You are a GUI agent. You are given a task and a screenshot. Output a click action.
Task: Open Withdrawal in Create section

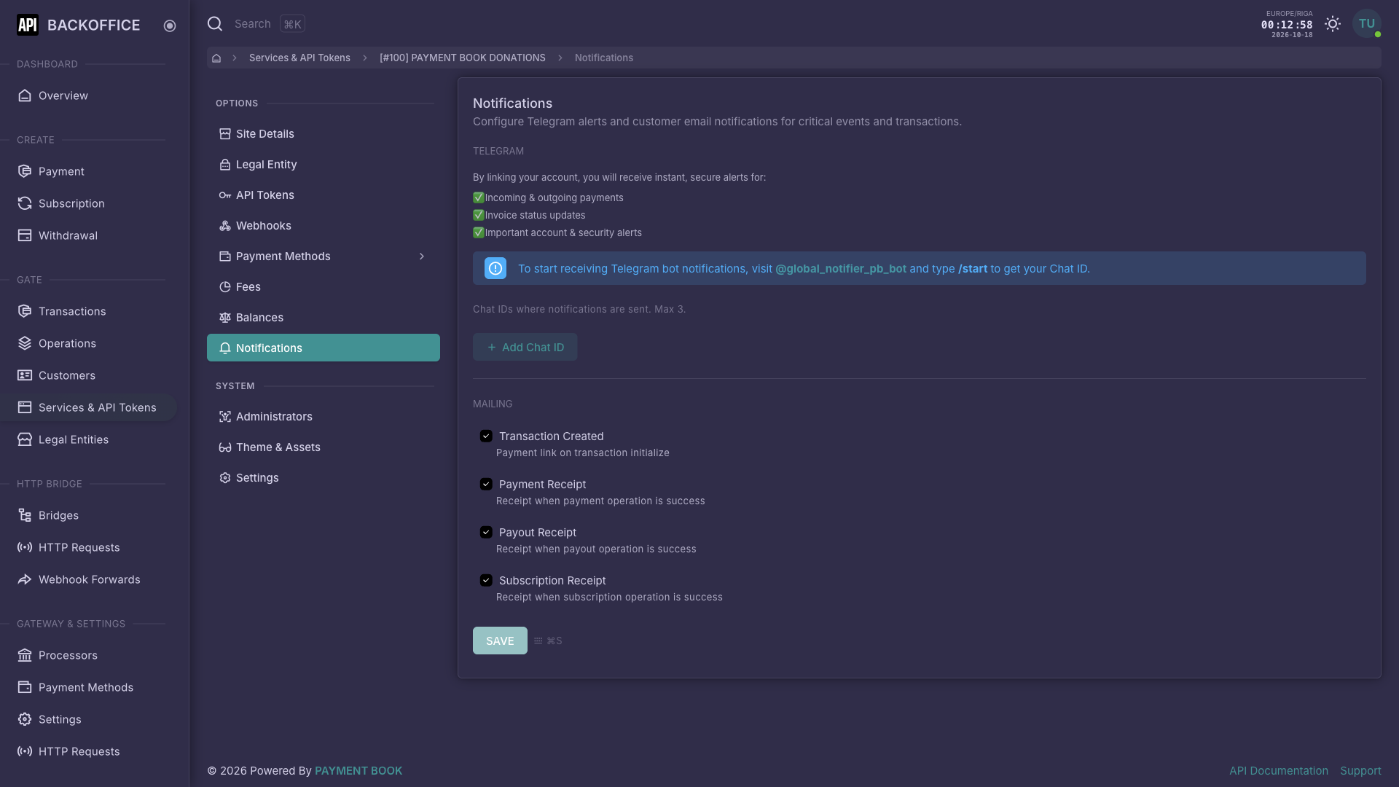click(x=89, y=235)
